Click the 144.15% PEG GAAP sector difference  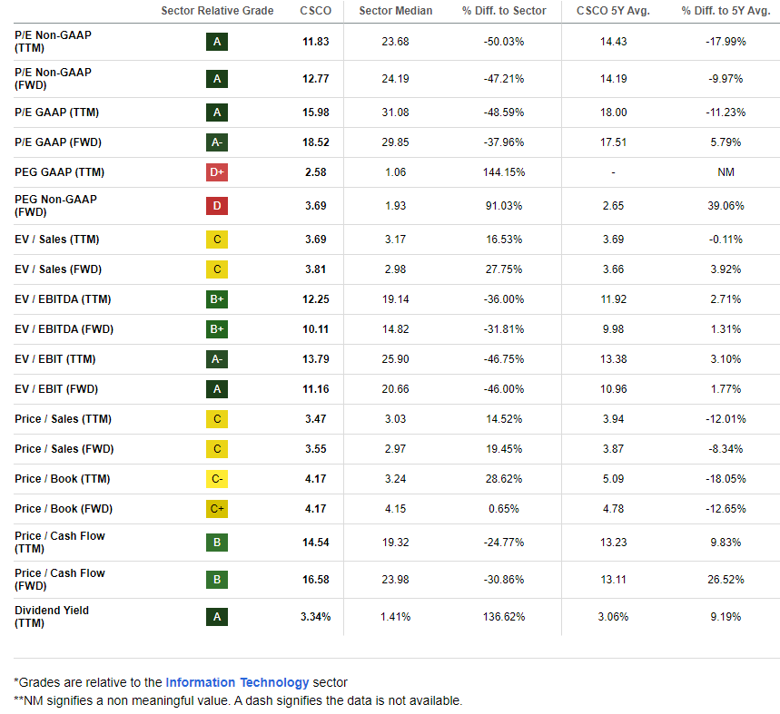tap(504, 171)
